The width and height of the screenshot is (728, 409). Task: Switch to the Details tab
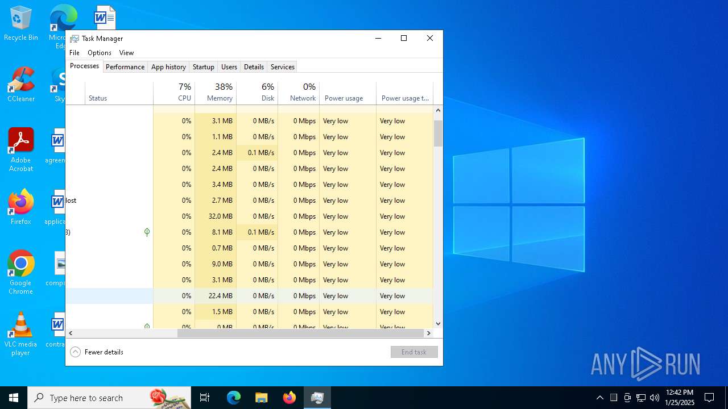coord(254,67)
